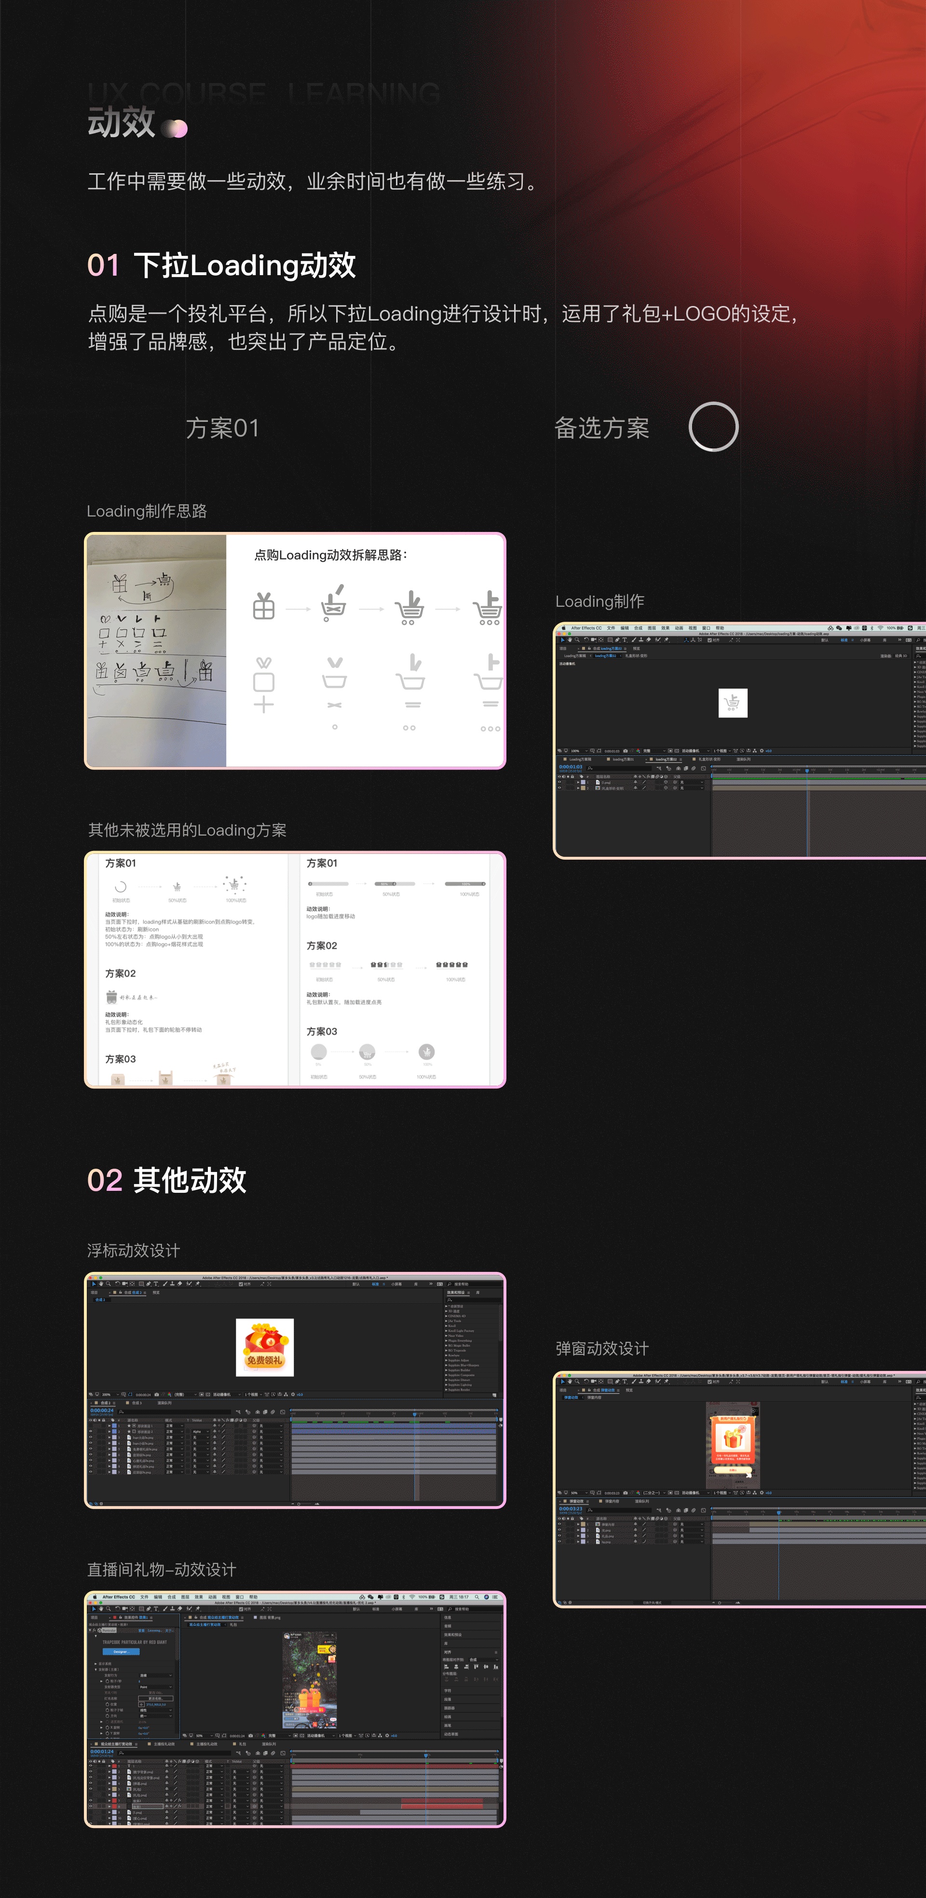This screenshot has height=1898, width=926.
Task: Hide layer 1 in the loading方案02 timeline
Action: pos(559,782)
